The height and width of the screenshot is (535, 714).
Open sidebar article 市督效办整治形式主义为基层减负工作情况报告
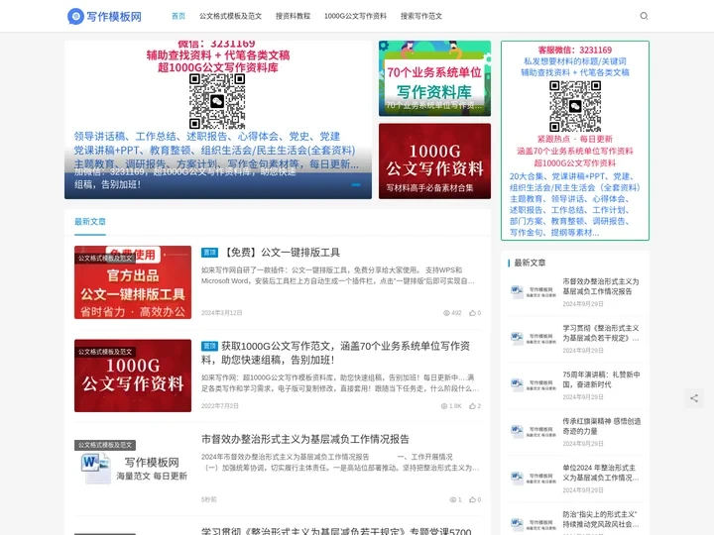601,286
